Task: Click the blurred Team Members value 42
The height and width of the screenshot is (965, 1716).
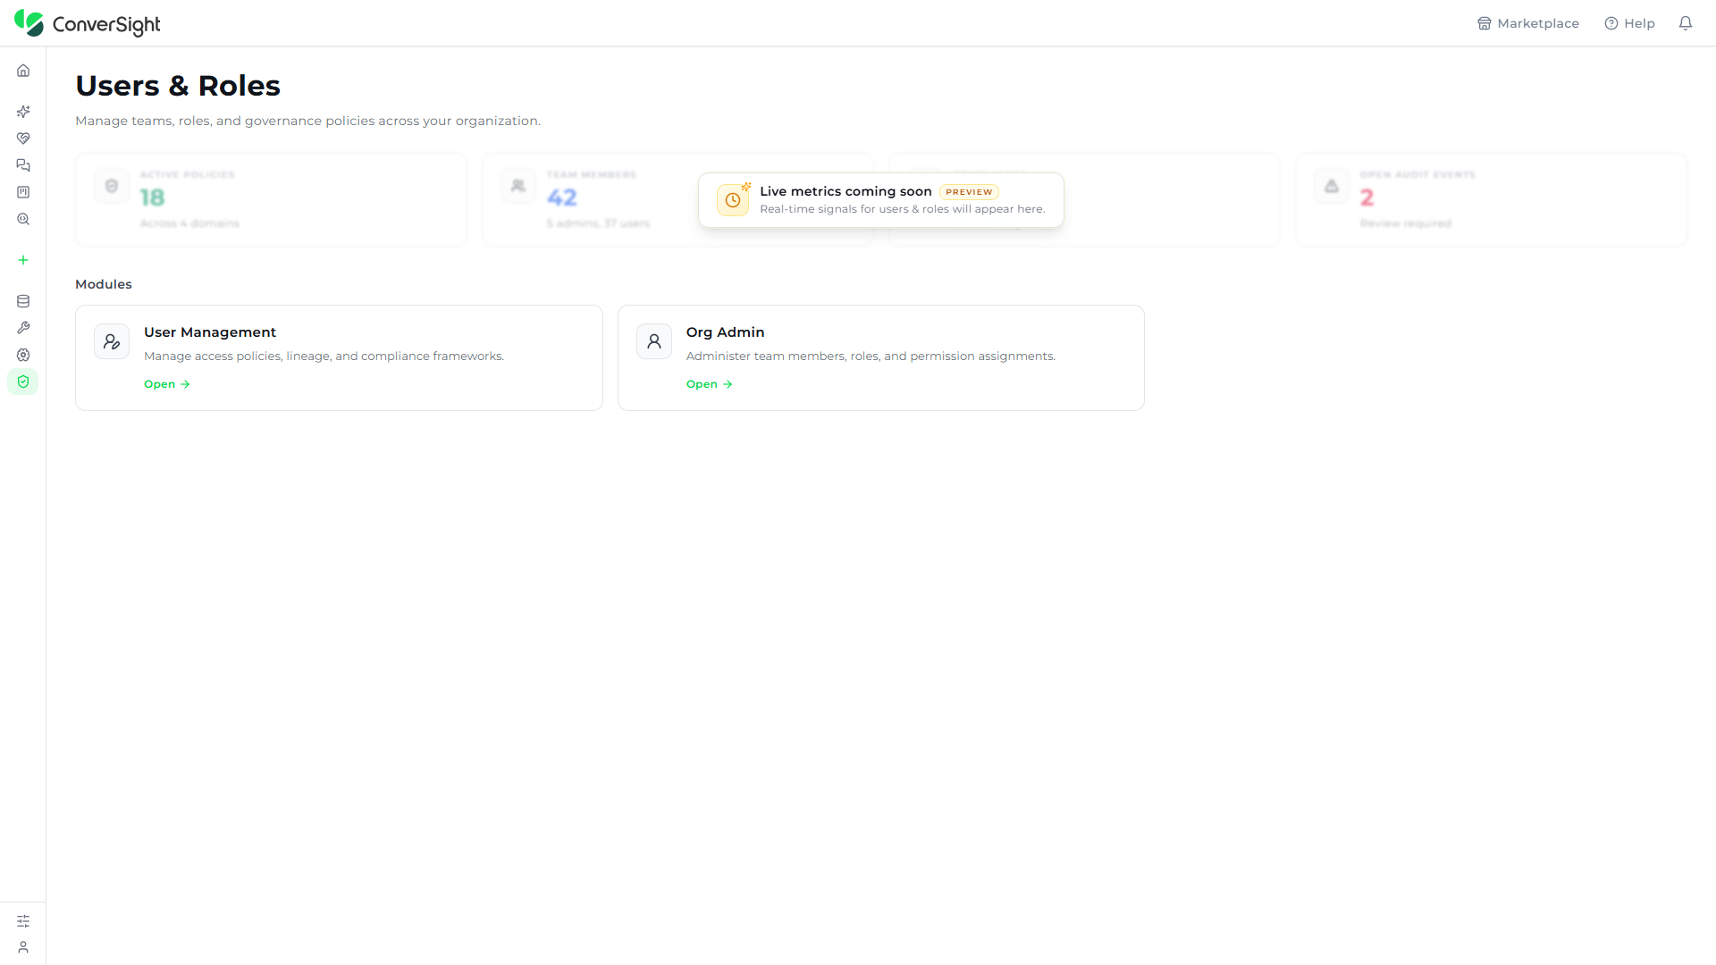Action: [562, 197]
